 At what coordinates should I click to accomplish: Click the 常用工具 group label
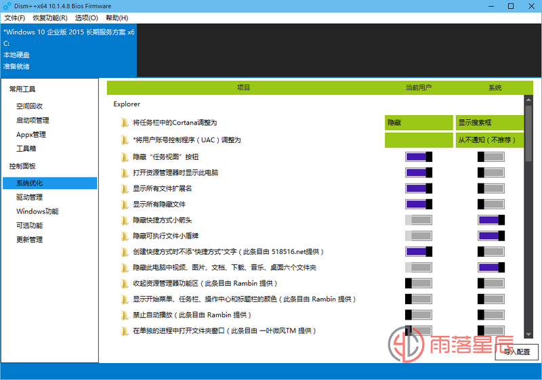(x=22, y=89)
